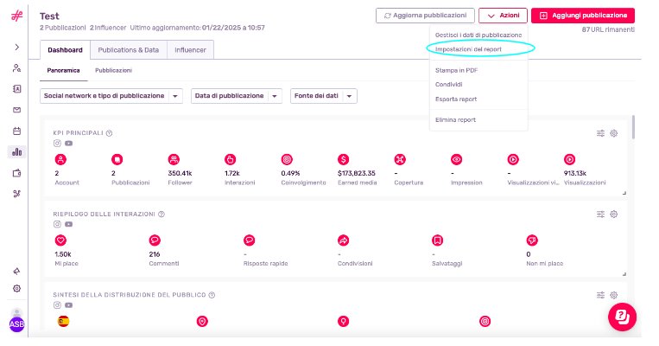Click the Salvataggi bookmark icon

438,240
